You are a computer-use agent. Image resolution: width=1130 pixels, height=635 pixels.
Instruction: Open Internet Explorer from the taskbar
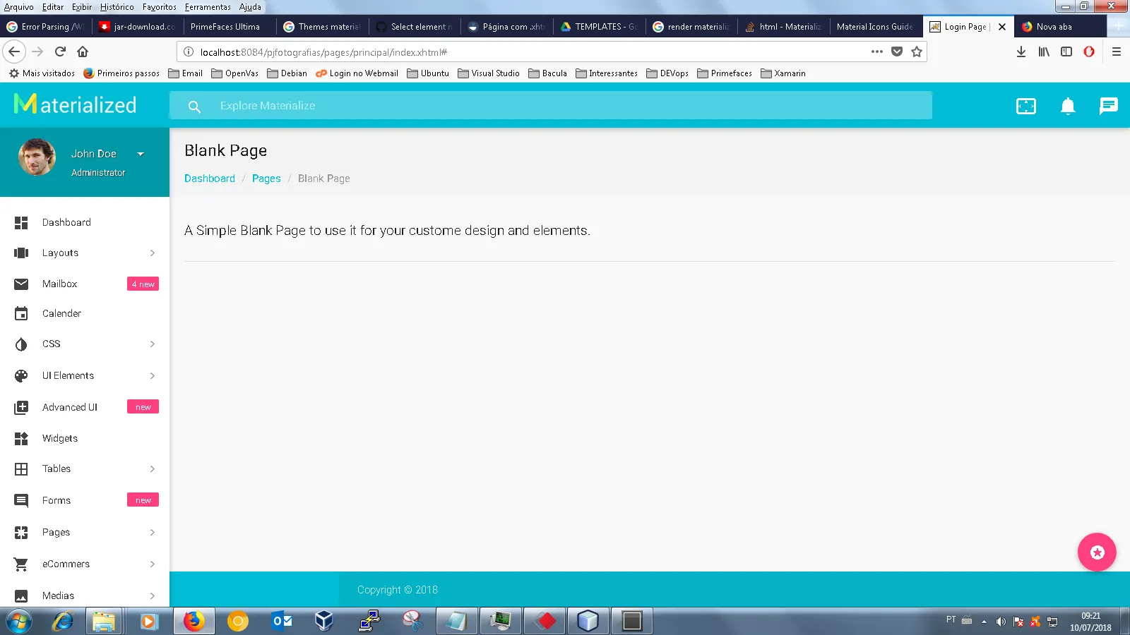pyautogui.click(x=63, y=621)
